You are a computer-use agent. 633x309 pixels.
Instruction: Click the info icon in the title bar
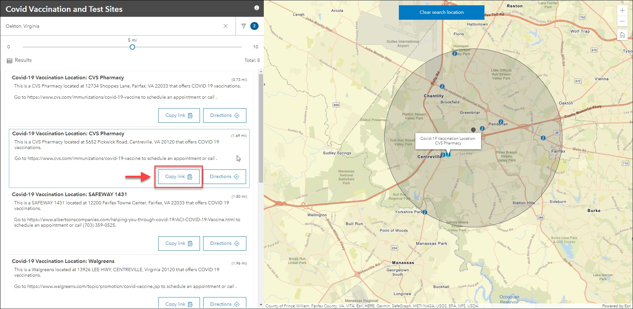257,8
